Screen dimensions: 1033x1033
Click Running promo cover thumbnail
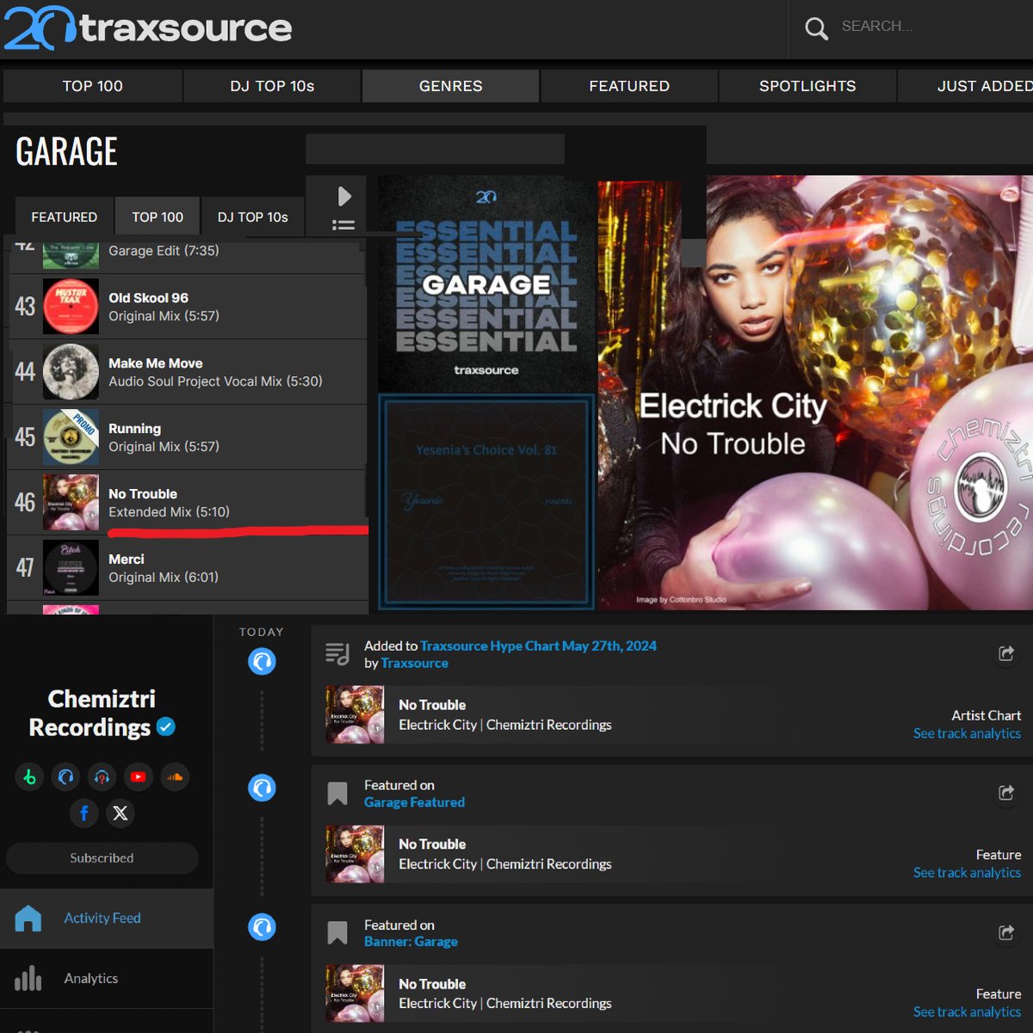click(71, 437)
